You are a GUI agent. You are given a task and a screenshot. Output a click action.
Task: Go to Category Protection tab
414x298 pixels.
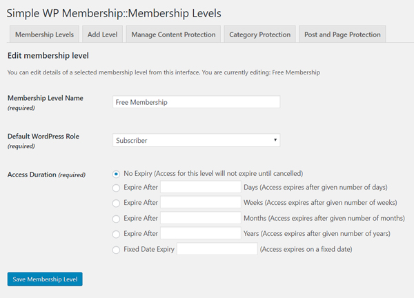click(260, 34)
